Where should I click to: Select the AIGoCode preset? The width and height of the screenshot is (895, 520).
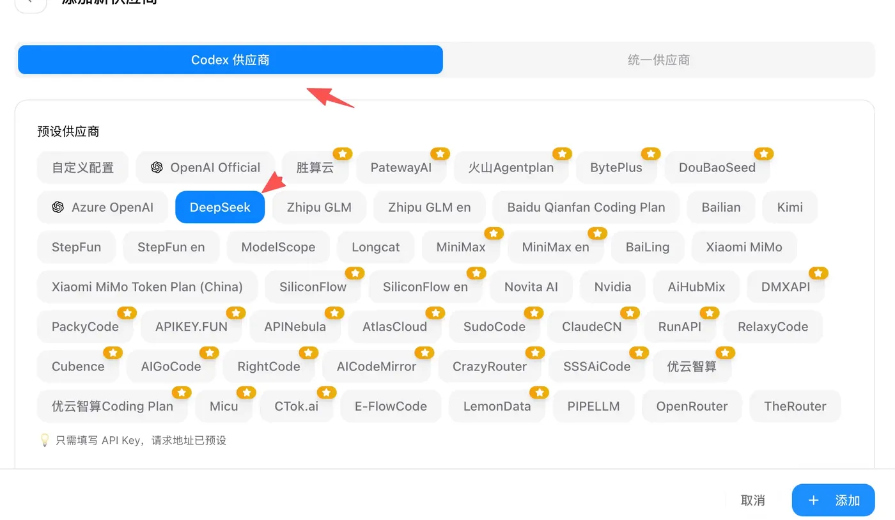171,366
